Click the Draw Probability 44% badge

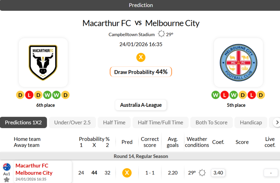pyautogui.click(x=141, y=72)
